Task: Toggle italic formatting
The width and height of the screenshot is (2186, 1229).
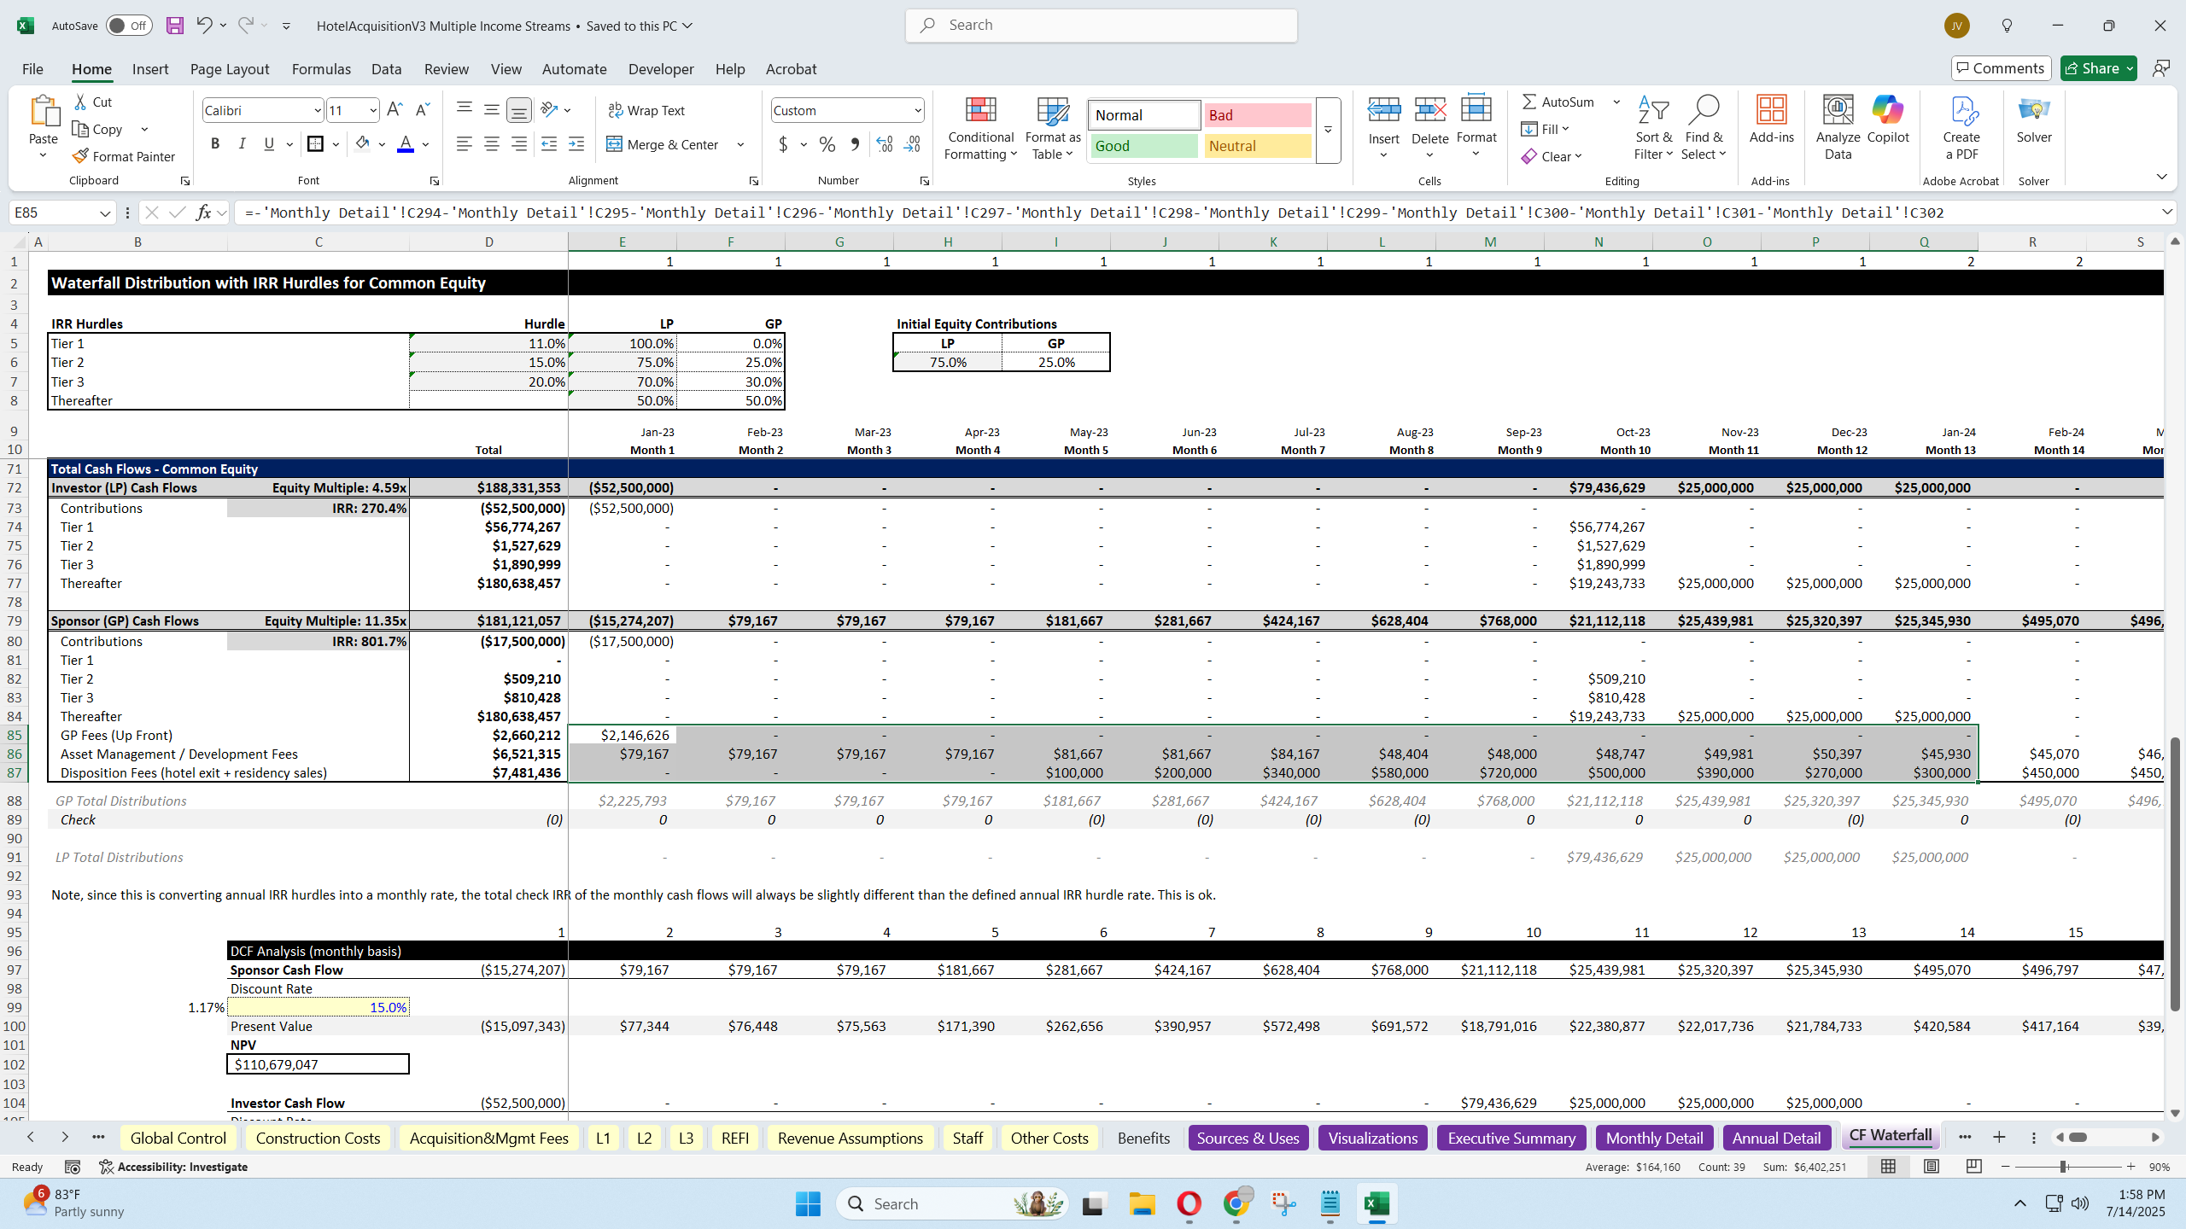Action: coord(242,143)
